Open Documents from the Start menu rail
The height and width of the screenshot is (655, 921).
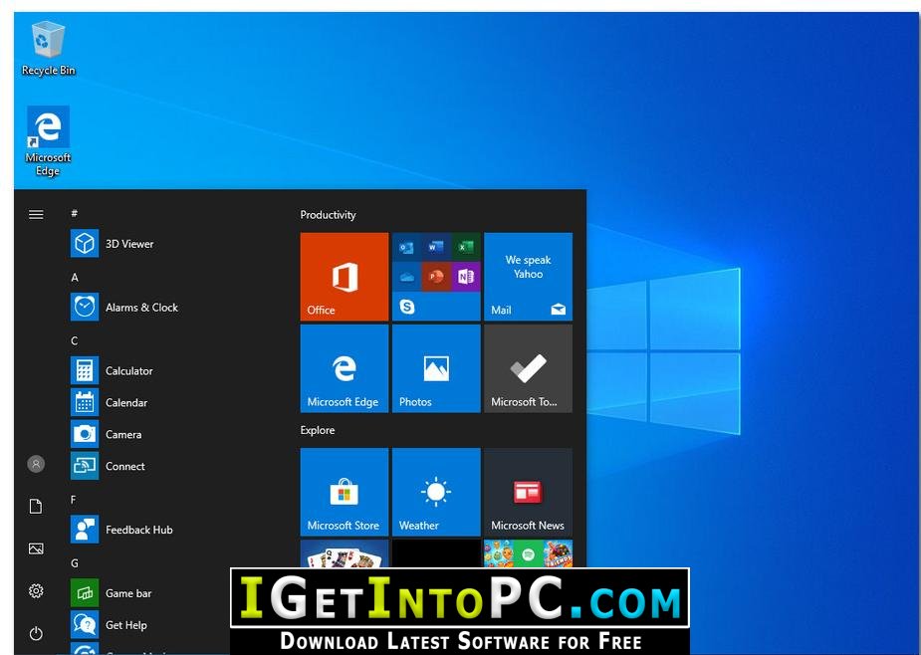coord(36,507)
